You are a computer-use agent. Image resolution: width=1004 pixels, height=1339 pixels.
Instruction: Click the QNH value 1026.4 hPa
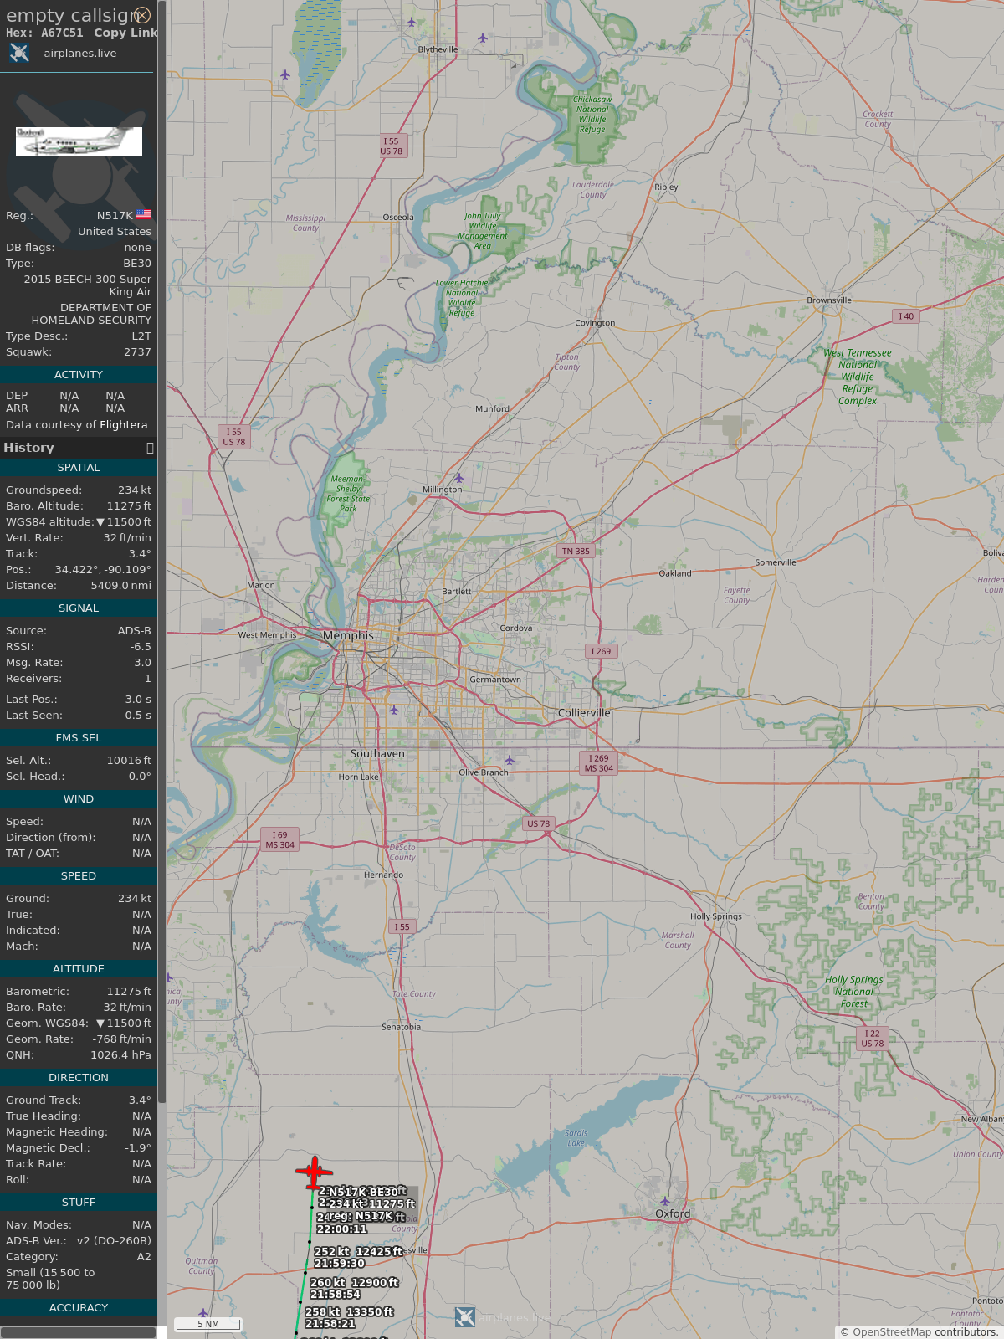pyautogui.click(x=120, y=1055)
